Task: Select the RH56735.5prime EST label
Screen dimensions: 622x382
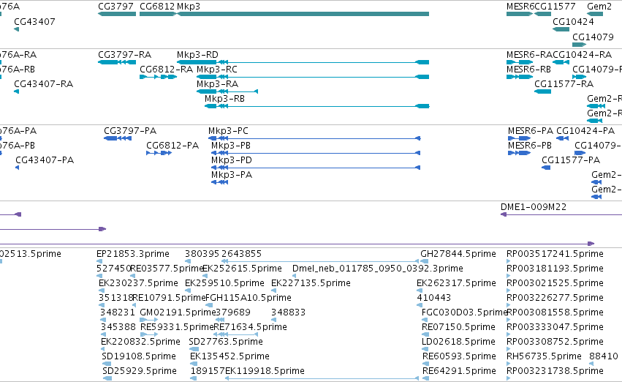Action: point(545,357)
